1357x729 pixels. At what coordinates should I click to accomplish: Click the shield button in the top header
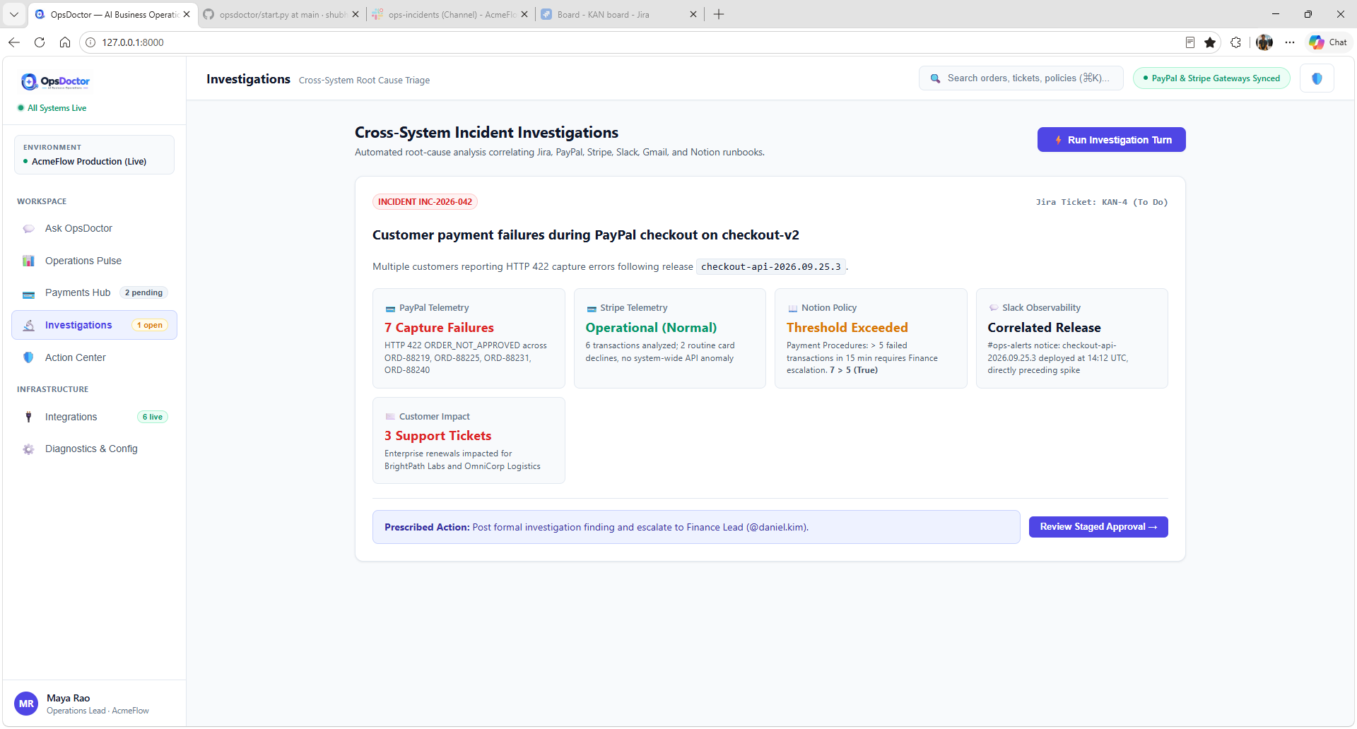click(x=1317, y=78)
